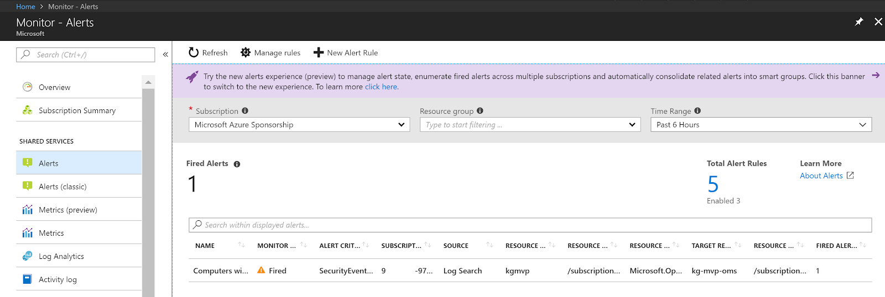The width and height of the screenshot is (885, 297).
Task: Click the Fired warning status icon
Action: click(261, 270)
